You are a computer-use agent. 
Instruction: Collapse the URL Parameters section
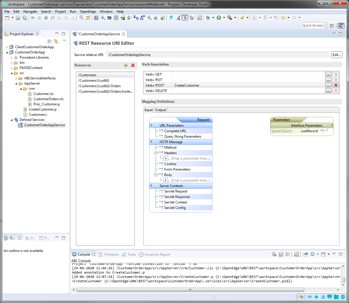click(x=151, y=126)
